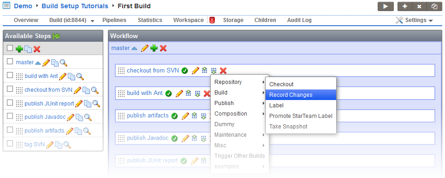Expand the Maintenance submenu
Image resolution: width=445 pixels, height=178 pixels.
pyautogui.click(x=239, y=135)
